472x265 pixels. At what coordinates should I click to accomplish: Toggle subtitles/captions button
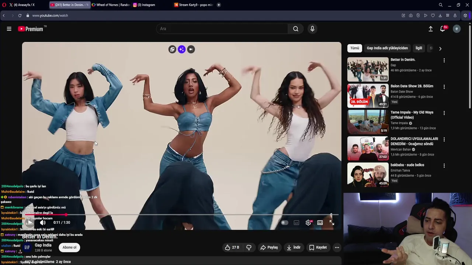click(x=296, y=223)
